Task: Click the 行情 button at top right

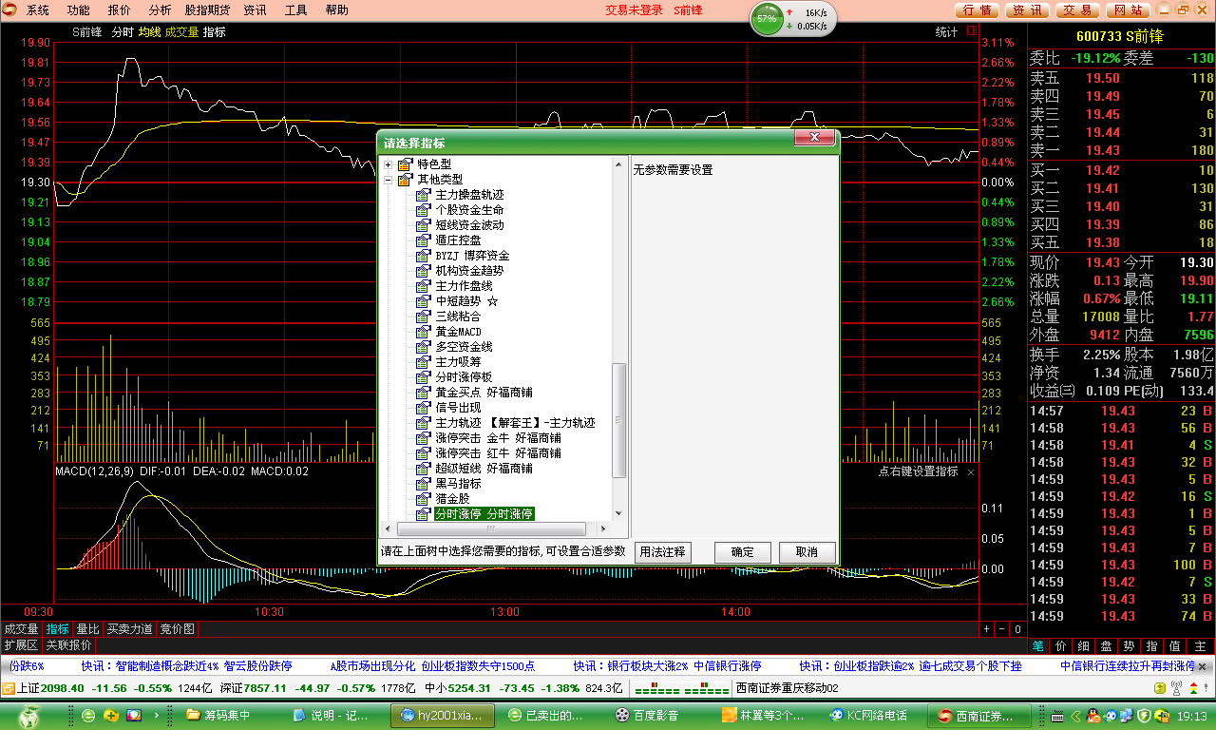Action: click(977, 10)
